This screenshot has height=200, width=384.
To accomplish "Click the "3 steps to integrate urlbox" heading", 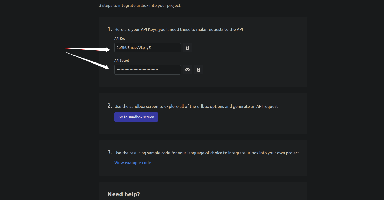I will click(x=140, y=5).
